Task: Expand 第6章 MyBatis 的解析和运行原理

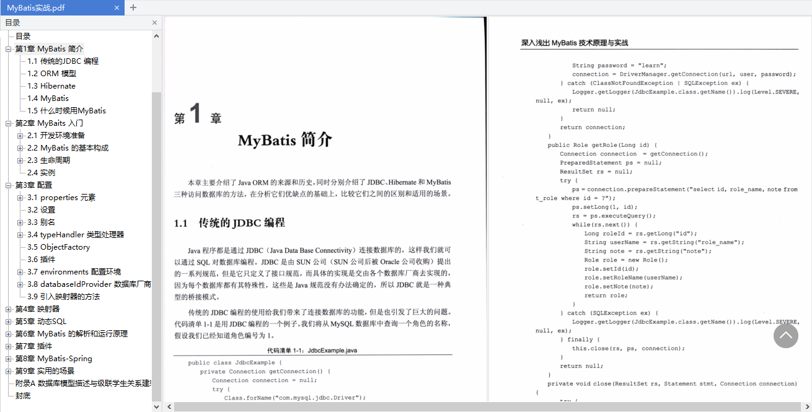Action: pyautogui.click(x=9, y=334)
